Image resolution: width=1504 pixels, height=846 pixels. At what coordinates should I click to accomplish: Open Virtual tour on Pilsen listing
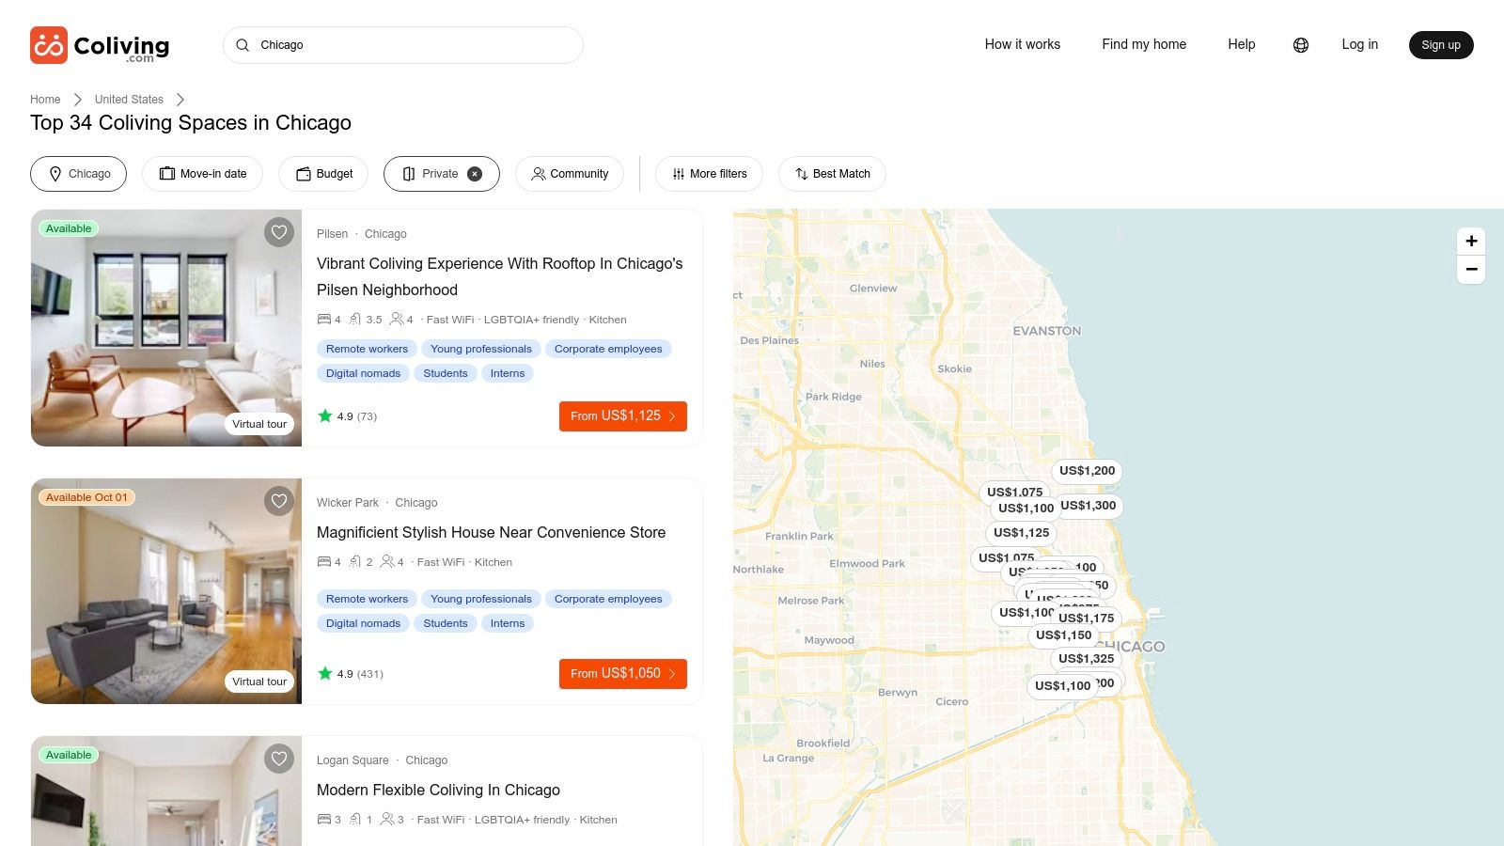pyautogui.click(x=259, y=424)
